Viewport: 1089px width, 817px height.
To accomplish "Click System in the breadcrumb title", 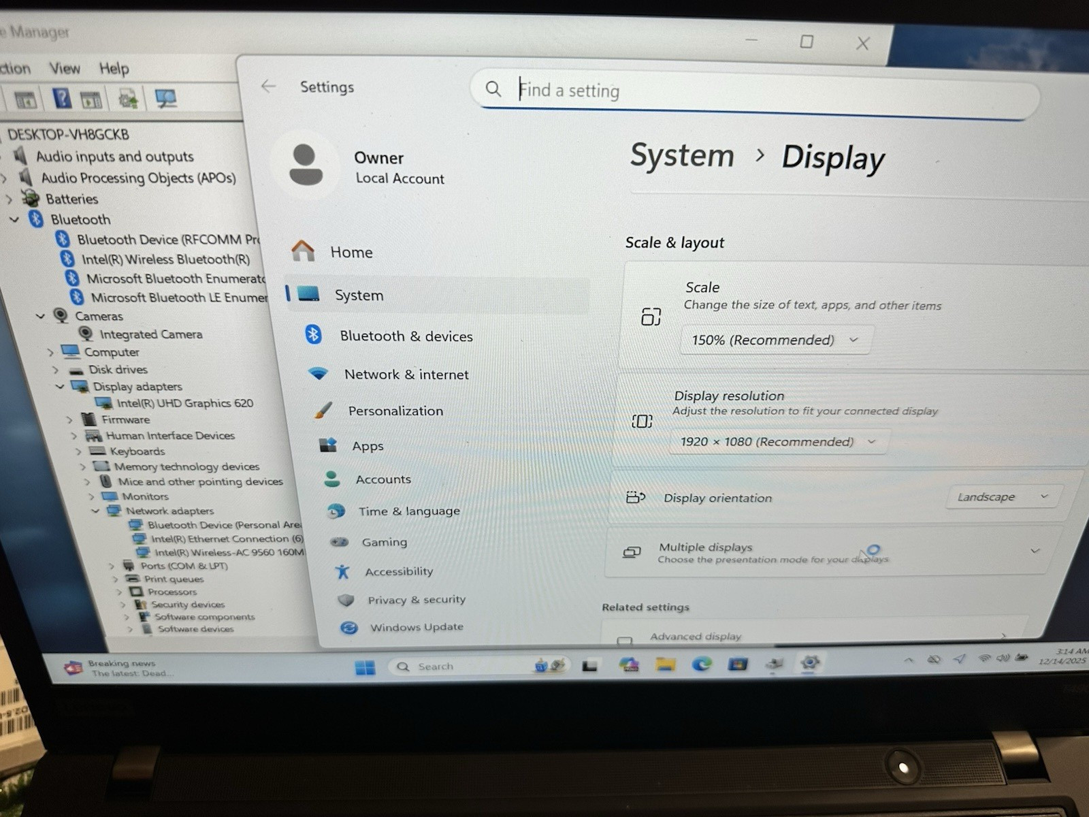I will tap(682, 156).
